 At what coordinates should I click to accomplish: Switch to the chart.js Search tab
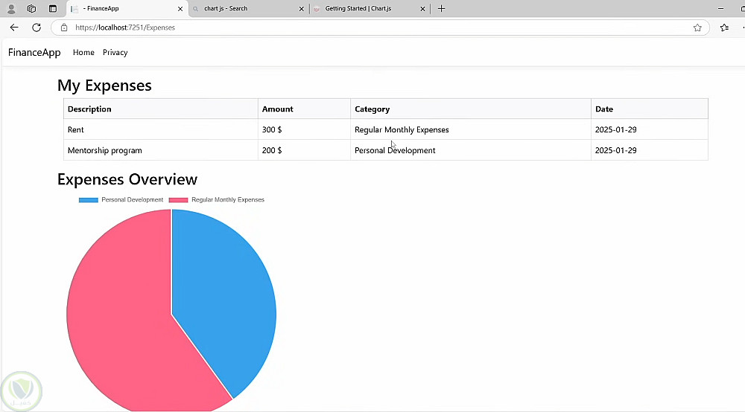[x=248, y=8]
